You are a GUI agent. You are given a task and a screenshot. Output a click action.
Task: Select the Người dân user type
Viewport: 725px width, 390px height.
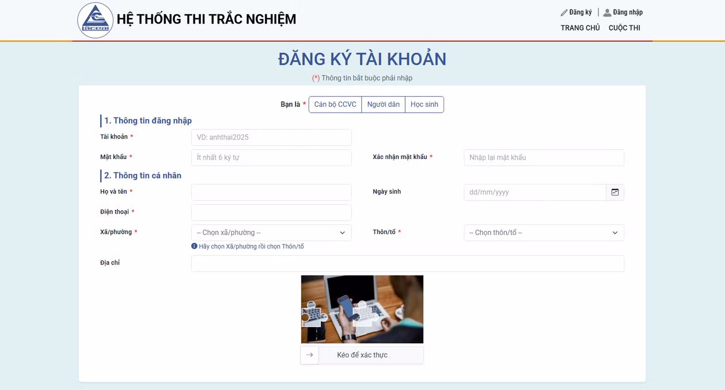383,105
